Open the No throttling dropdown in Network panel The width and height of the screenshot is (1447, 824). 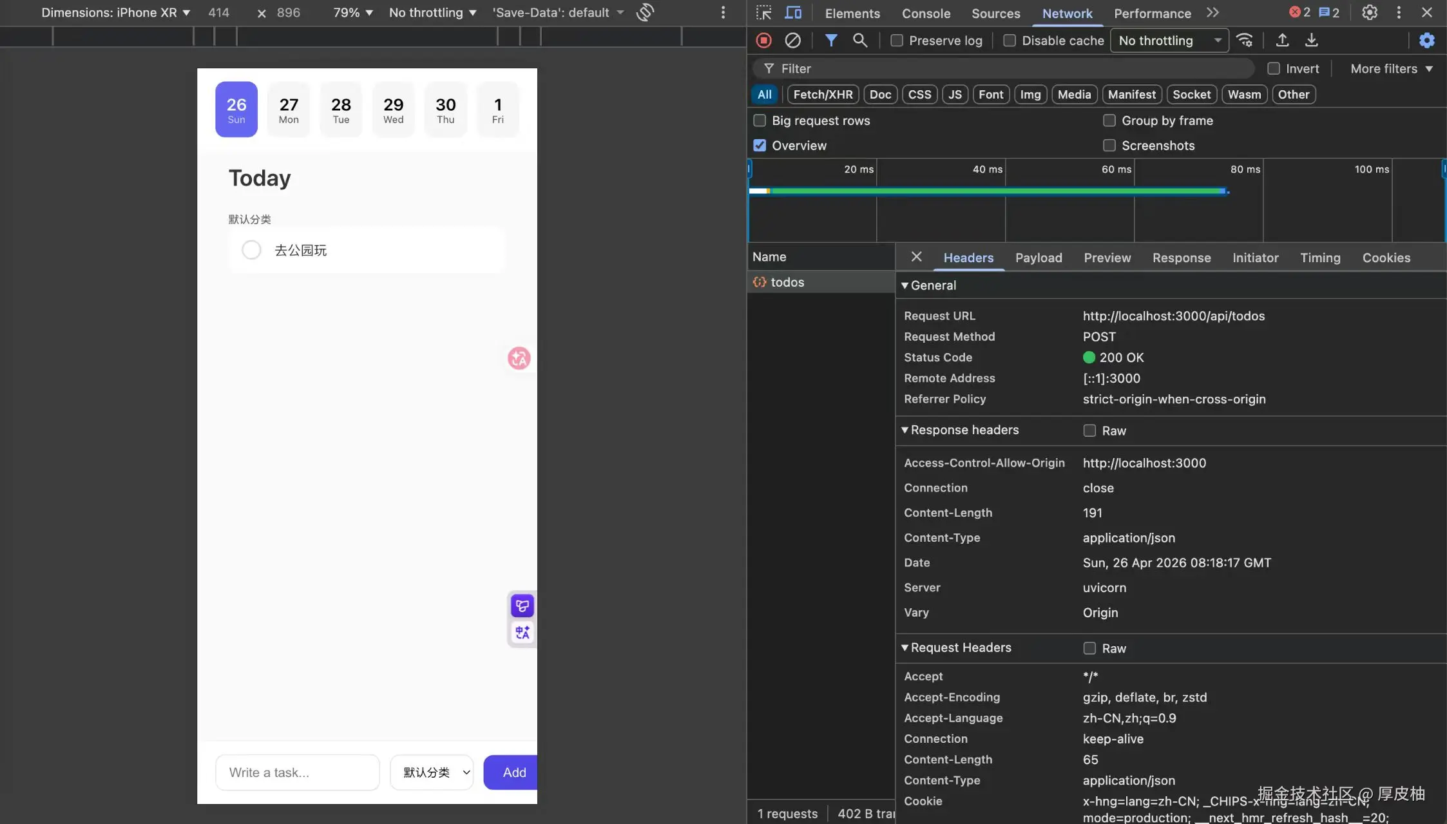1169,41
